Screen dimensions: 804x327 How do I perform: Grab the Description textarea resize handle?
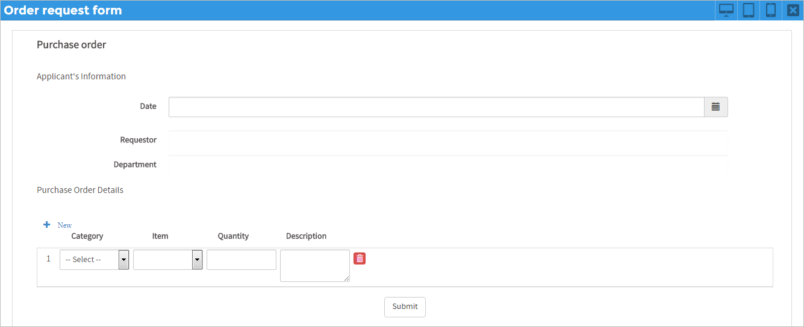(x=346, y=278)
